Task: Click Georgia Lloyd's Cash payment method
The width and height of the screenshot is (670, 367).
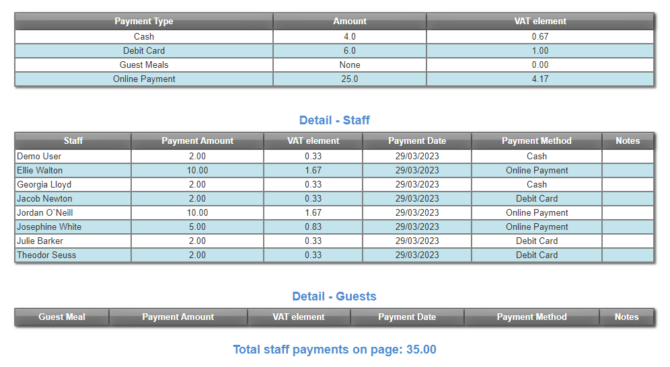Action: coord(537,184)
